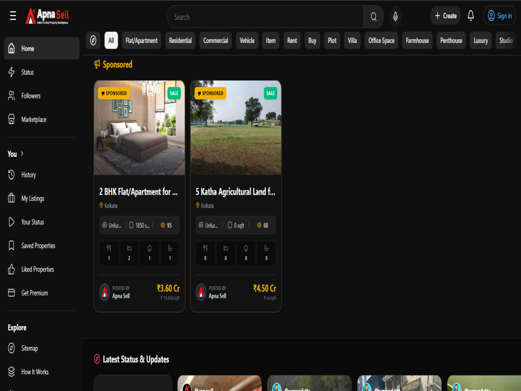This screenshot has height=391, width=521.
Task: Click the 2 BHK Flat/Apartment listing title
Action: click(138, 192)
